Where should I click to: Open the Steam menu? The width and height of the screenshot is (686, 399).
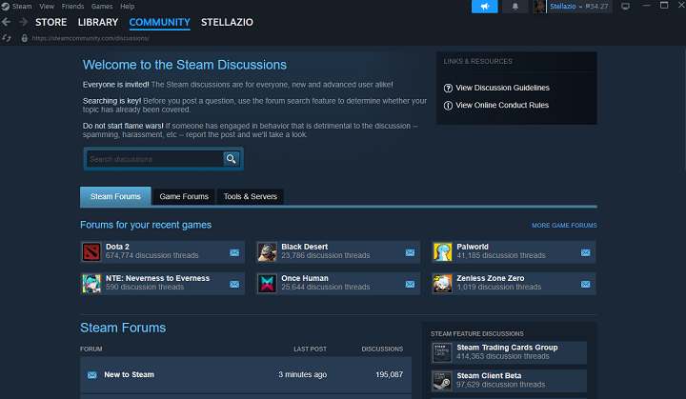(22, 6)
